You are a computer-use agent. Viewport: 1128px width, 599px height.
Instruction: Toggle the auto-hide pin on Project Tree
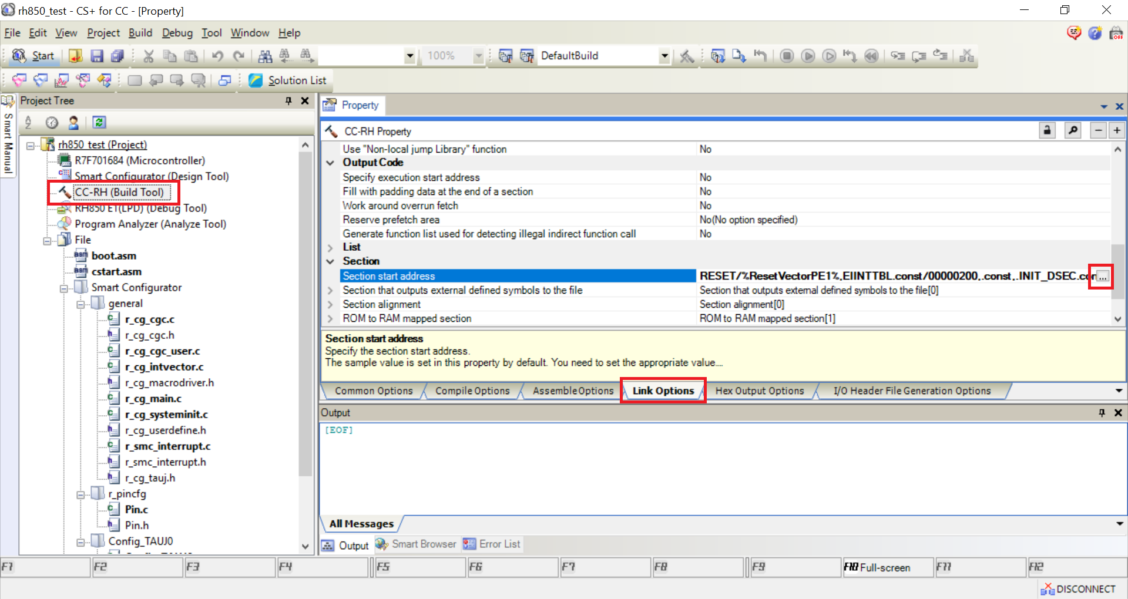click(x=288, y=100)
